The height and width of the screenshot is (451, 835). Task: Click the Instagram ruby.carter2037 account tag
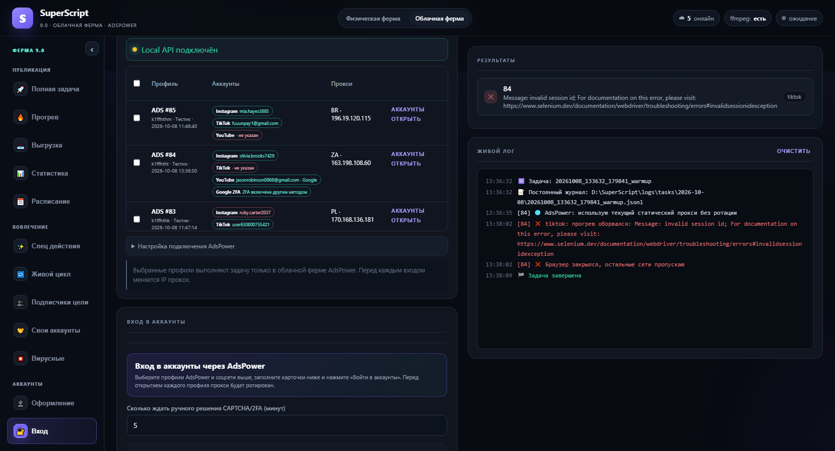[x=243, y=213]
